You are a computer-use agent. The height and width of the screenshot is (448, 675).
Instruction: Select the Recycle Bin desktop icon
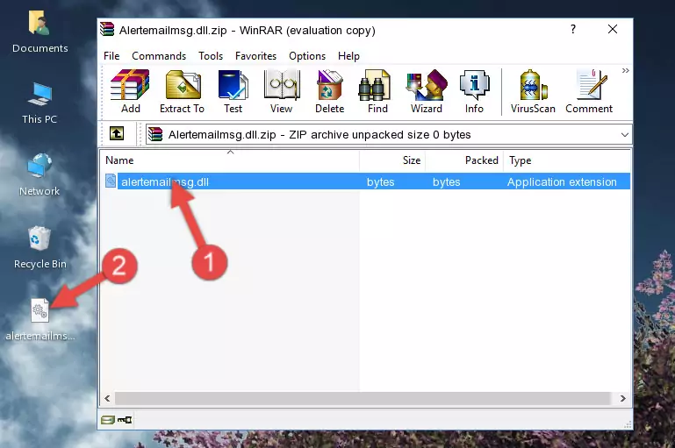point(40,247)
